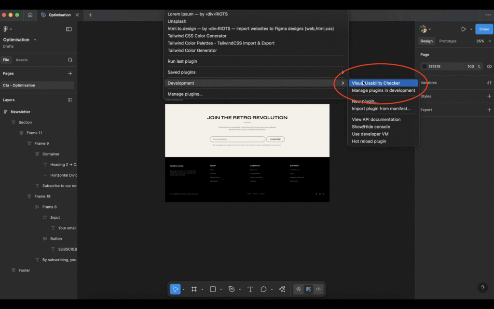Expand the Optimisation file name dropdown
The width and height of the screenshot is (494, 309).
point(35,40)
